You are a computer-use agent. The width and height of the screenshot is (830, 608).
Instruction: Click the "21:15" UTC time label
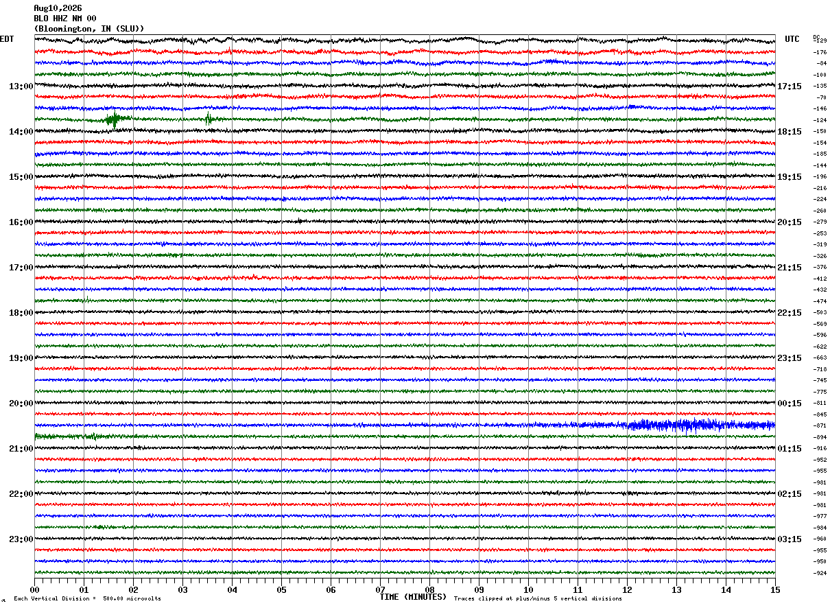790,268
